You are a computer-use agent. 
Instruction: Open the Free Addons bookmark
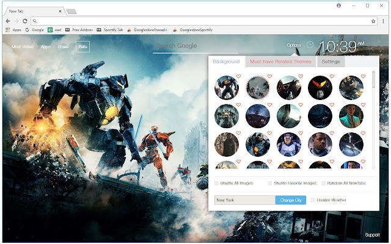pyautogui.click(x=79, y=30)
